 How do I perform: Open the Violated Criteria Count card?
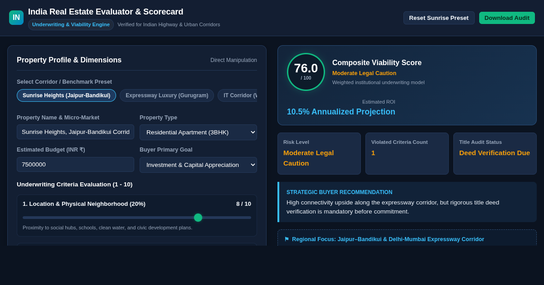point(407,153)
